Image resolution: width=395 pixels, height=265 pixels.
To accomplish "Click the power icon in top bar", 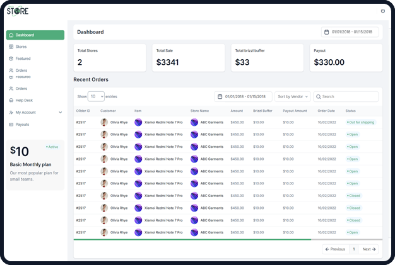I will pyautogui.click(x=382, y=11).
